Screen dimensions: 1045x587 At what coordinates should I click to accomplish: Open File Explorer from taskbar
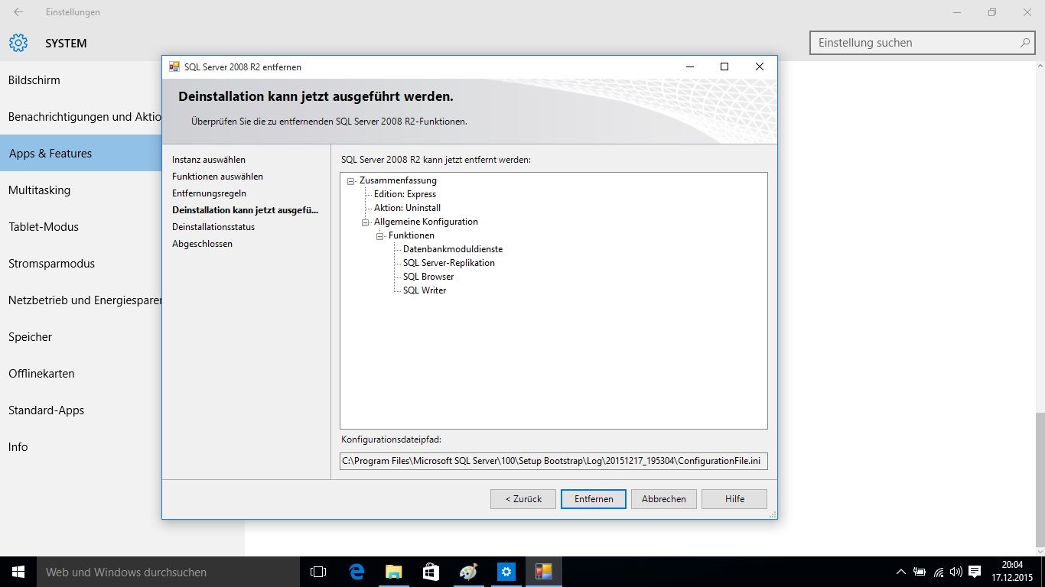393,572
